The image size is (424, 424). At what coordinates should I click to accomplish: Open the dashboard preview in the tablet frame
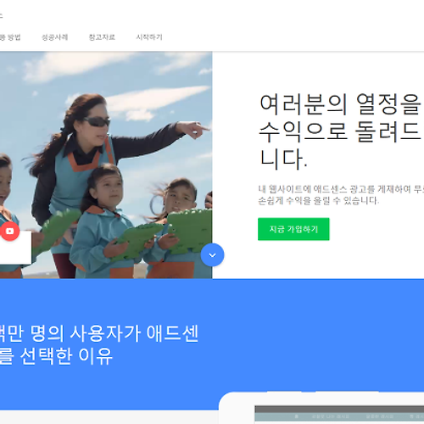pos(339,415)
